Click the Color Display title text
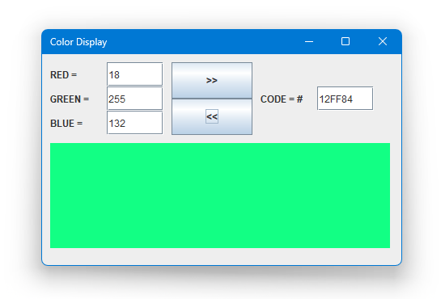Image resolution: width=445 pixels, height=299 pixels. [x=78, y=42]
